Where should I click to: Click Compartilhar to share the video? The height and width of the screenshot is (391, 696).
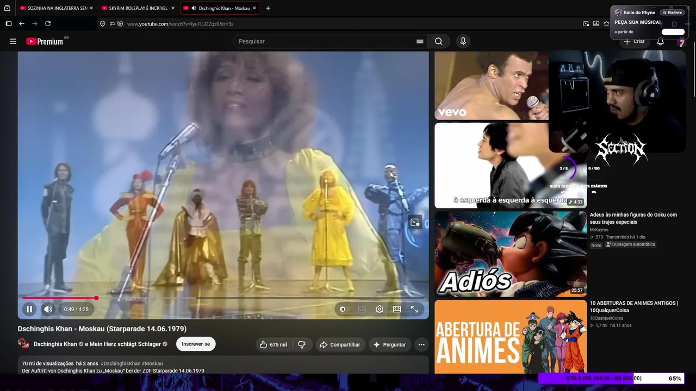click(340, 344)
